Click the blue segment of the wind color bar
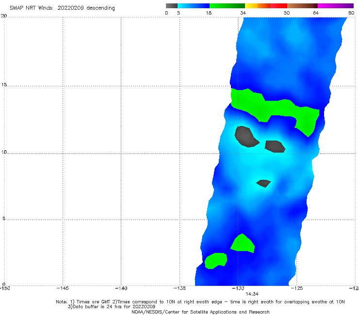 click(x=194, y=6)
